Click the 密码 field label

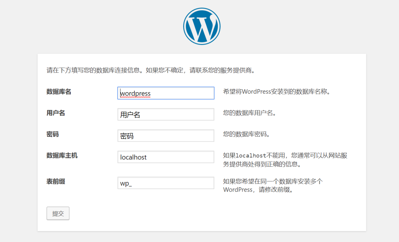coord(53,134)
